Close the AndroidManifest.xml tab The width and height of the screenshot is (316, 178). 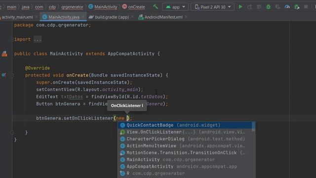coord(186,17)
